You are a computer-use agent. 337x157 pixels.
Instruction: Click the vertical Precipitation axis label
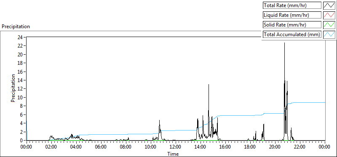click(x=13, y=88)
